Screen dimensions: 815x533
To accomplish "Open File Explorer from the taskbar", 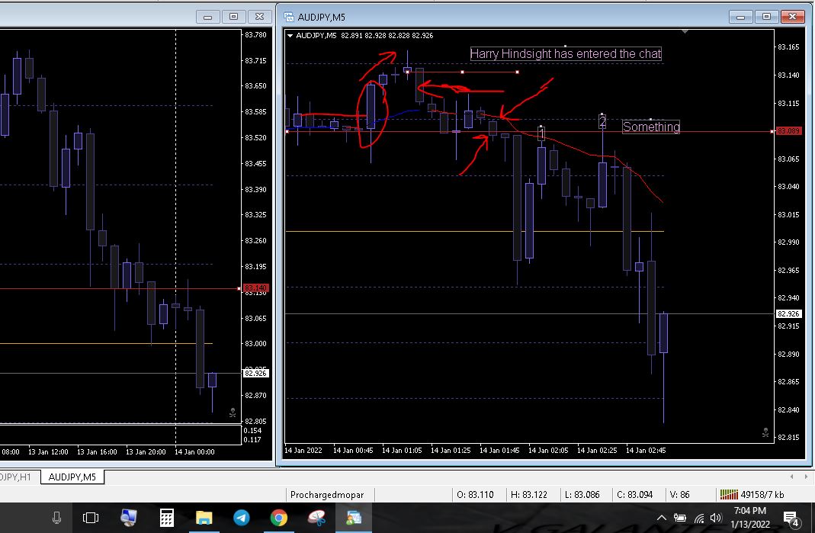I will tap(204, 518).
